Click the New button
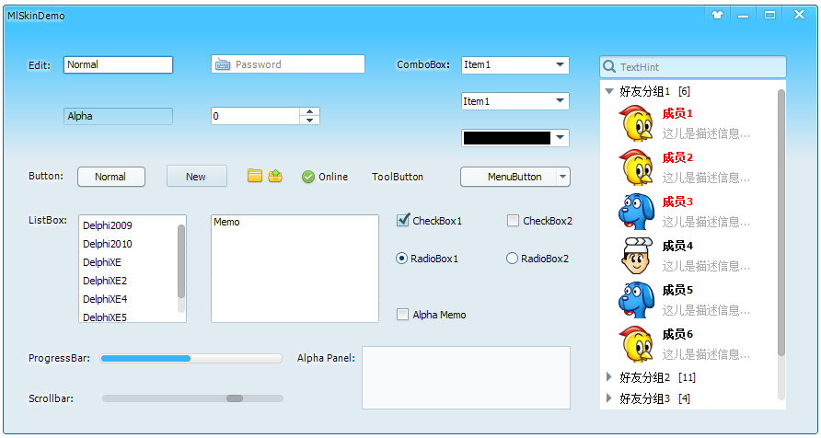Screen dimensions: 821x438 tap(197, 177)
